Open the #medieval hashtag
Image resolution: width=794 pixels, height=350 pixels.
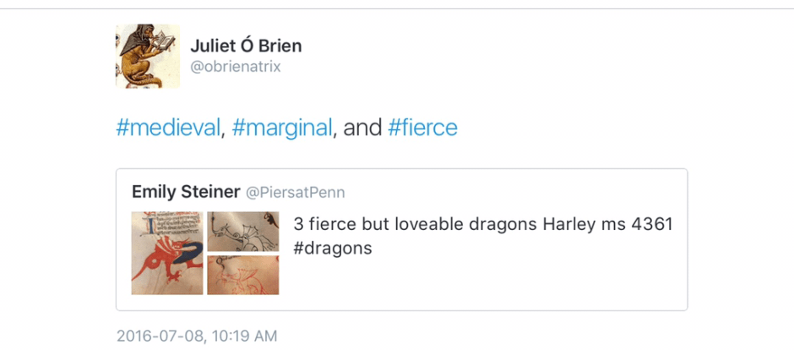coord(167,128)
